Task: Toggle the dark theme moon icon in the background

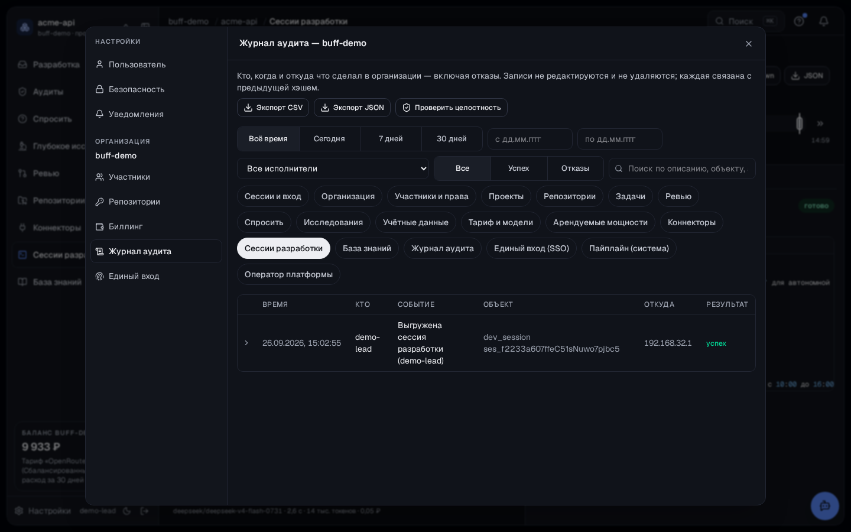Action: 126,511
